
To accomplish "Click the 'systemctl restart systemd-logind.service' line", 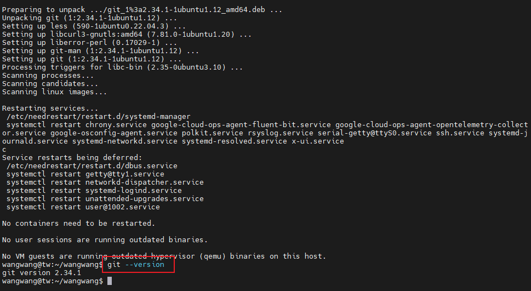I will point(94,190).
